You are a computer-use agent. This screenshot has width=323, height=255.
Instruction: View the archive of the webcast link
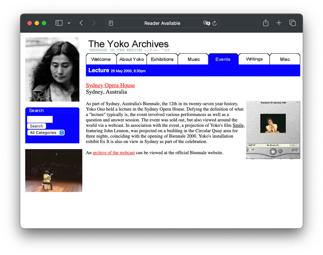[114, 153]
